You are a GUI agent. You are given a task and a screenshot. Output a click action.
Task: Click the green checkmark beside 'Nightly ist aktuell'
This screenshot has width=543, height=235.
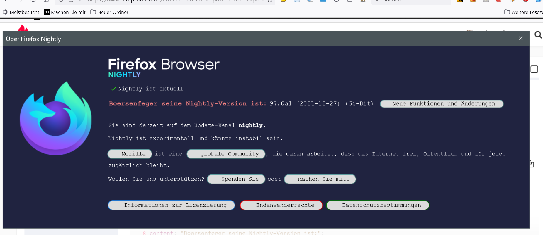pyautogui.click(x=113, y=89)
